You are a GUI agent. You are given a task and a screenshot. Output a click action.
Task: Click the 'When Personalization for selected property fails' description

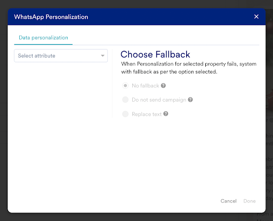tap(189, 68)
